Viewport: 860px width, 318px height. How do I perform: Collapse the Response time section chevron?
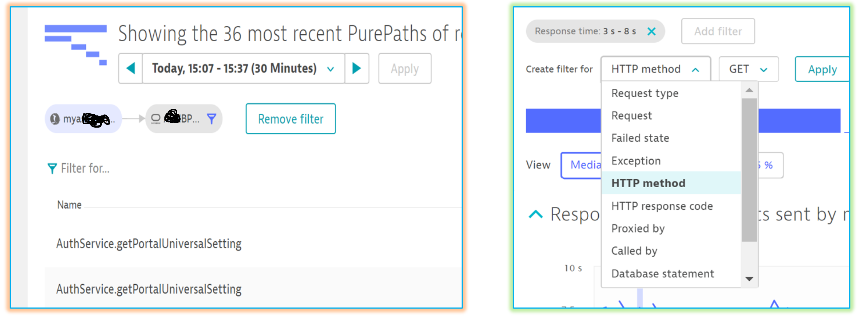(x=535, y=214)
